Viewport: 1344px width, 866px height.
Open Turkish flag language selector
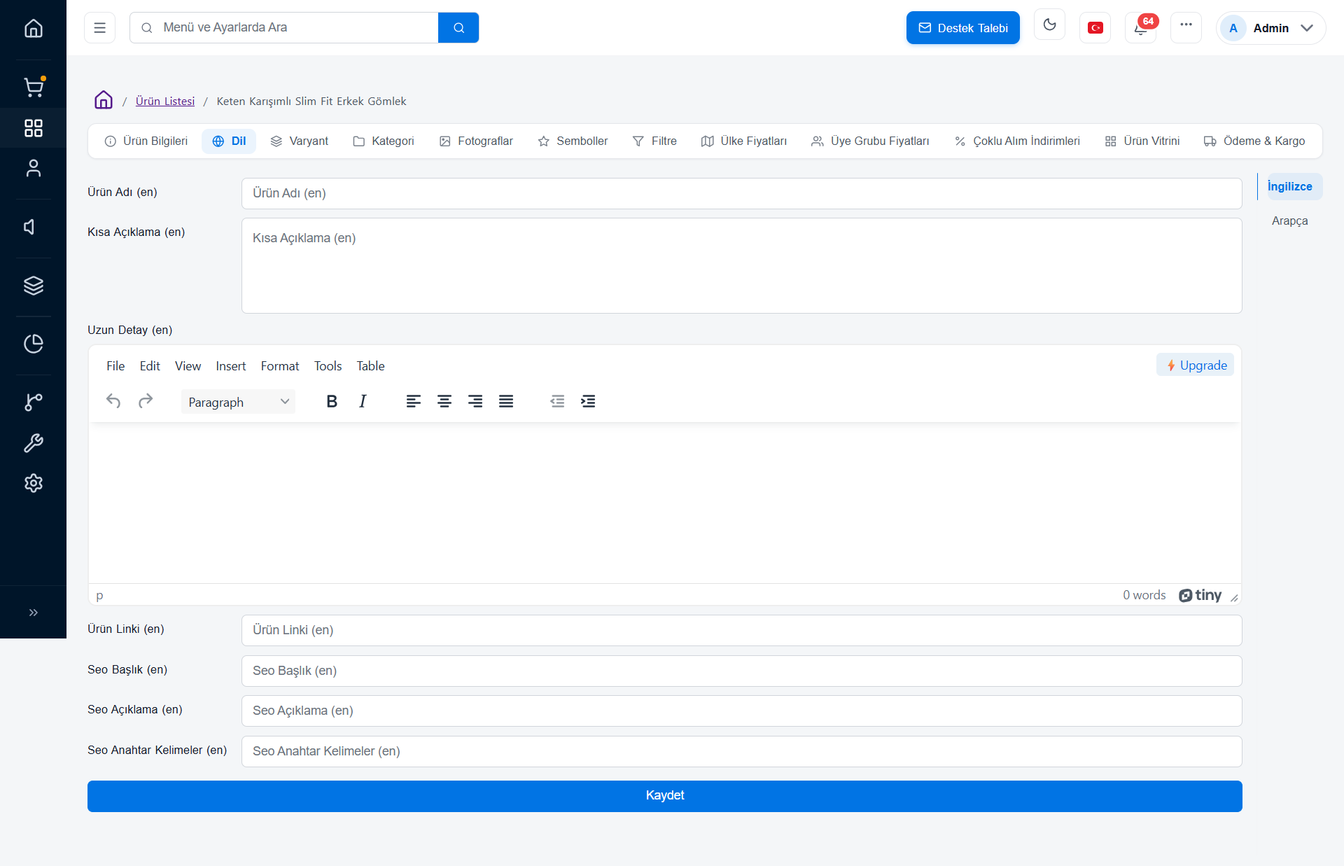[1095, 28]
